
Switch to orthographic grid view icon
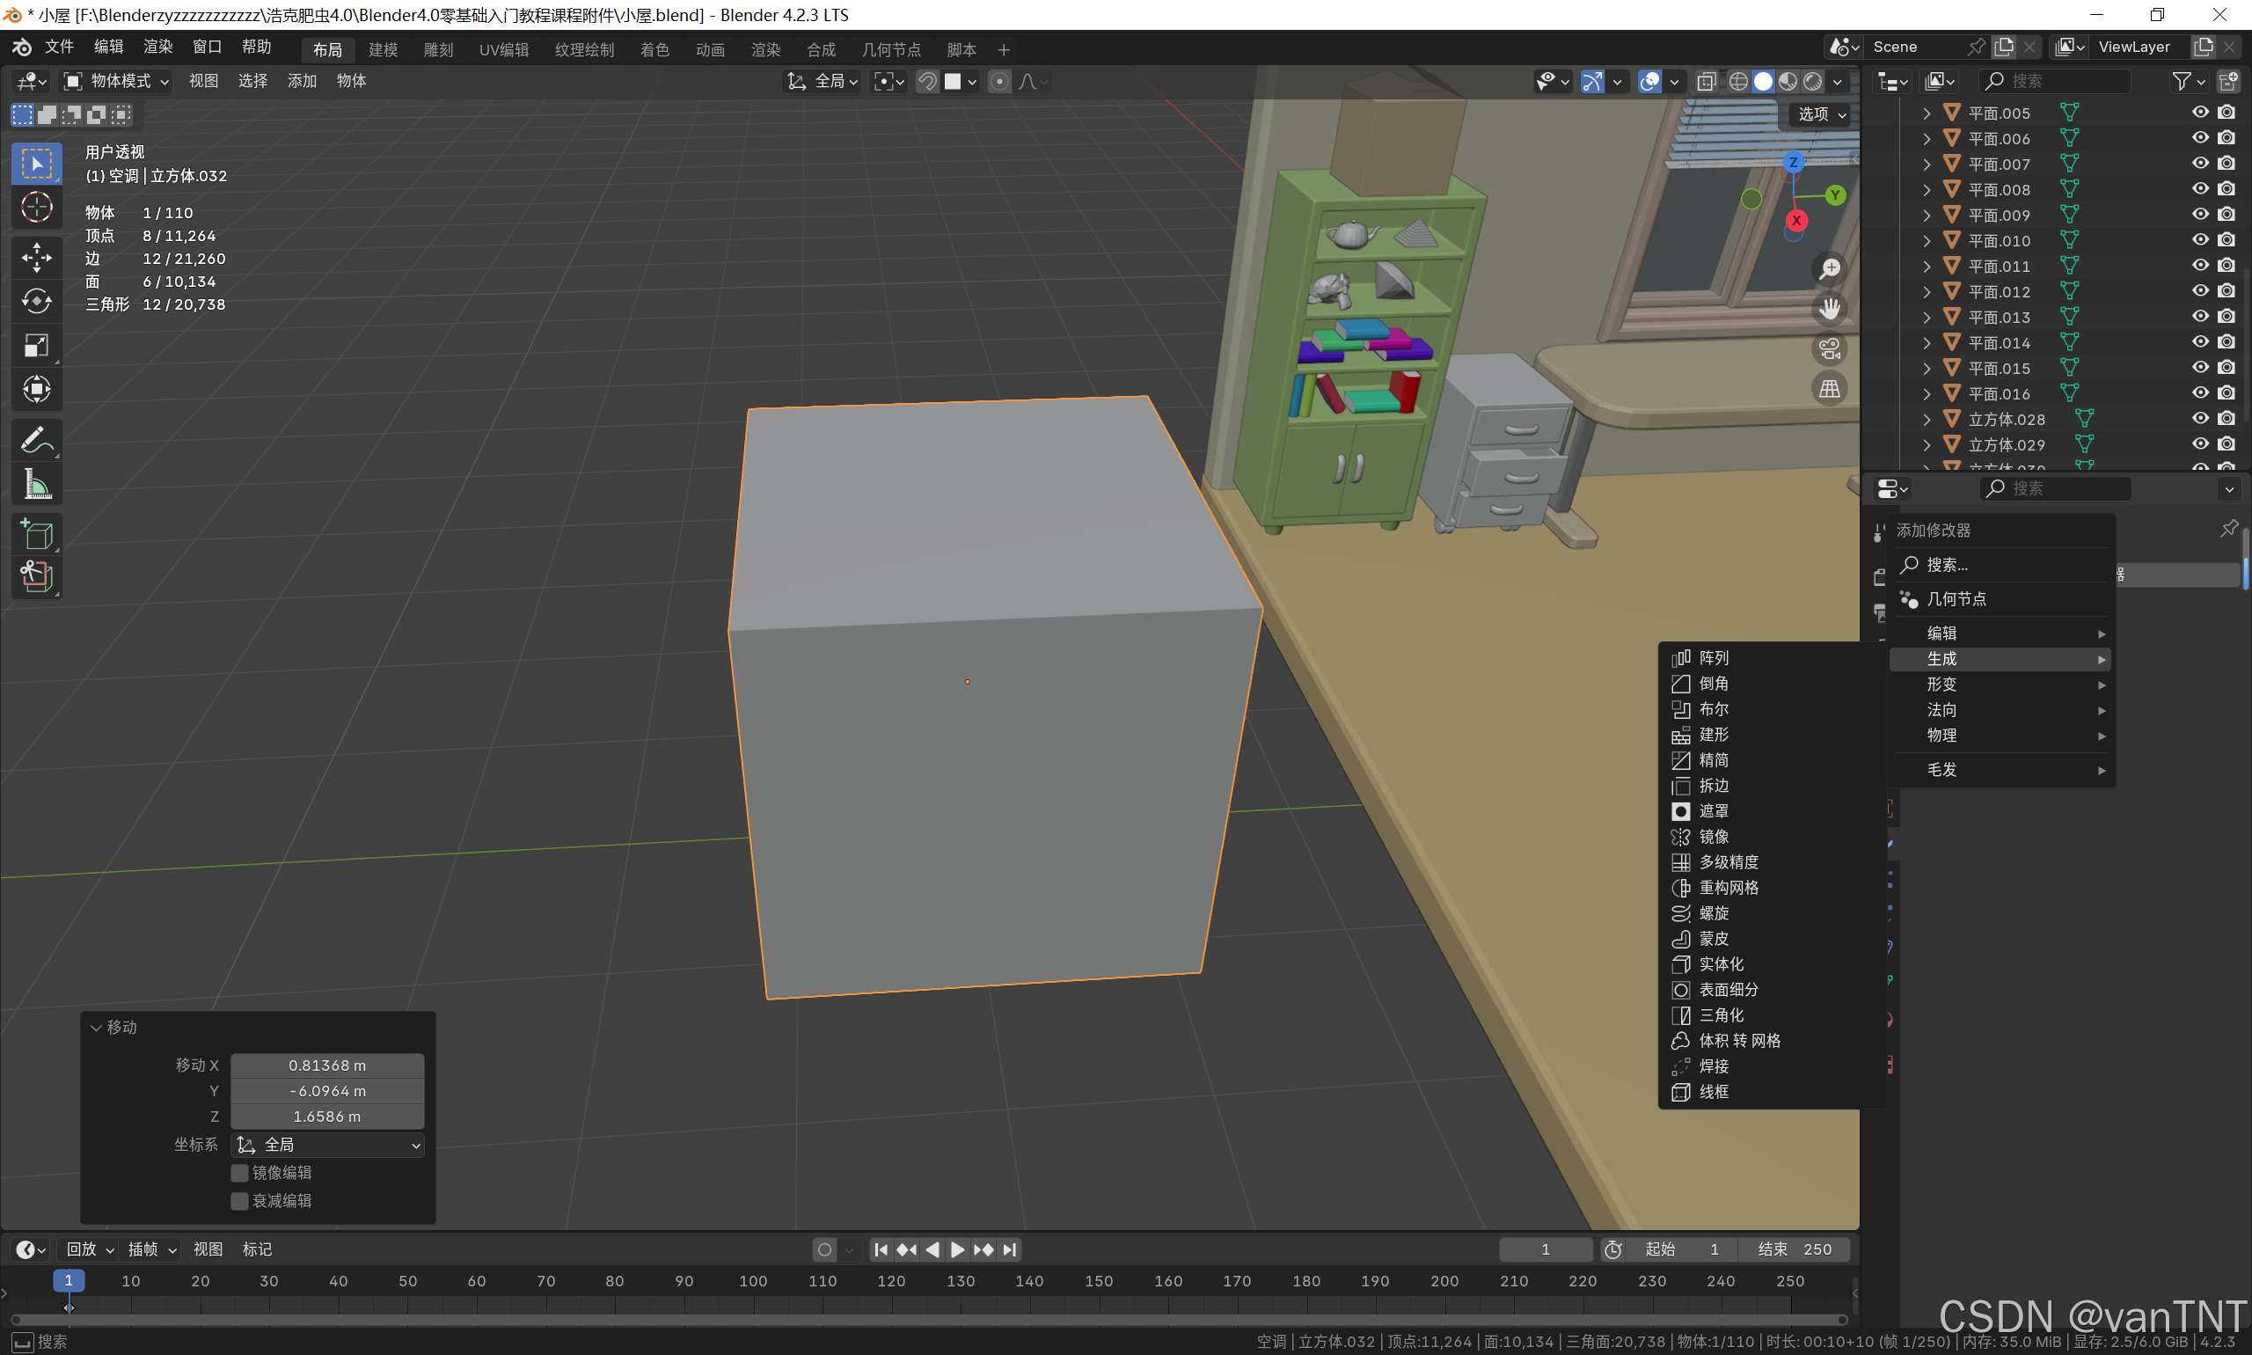pos(1830,389)
